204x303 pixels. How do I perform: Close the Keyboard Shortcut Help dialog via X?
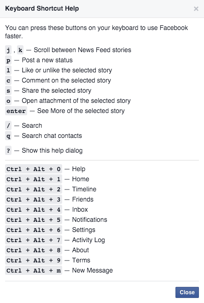[x=196, y=9]
